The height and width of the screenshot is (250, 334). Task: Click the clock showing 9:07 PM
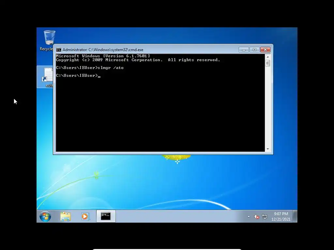[x=281, y=216]
